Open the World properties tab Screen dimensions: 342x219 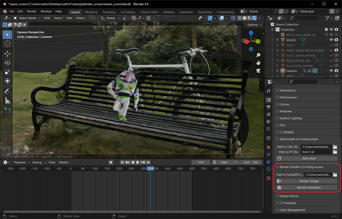pos(269,129)
